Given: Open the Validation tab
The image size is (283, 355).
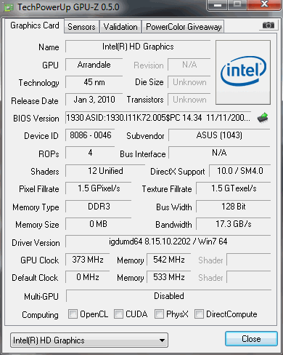Looking at the screenshot, I should 120,27.
